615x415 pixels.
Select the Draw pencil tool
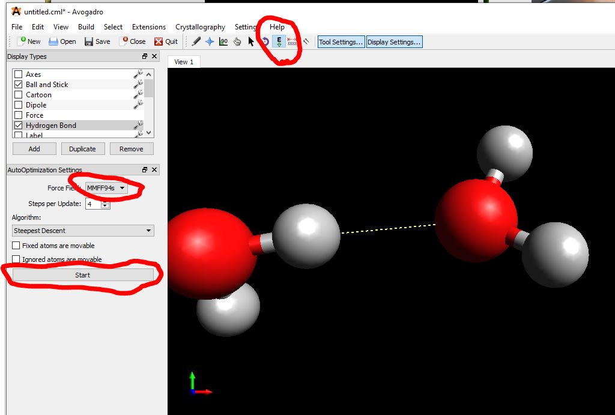pos(196,41)
